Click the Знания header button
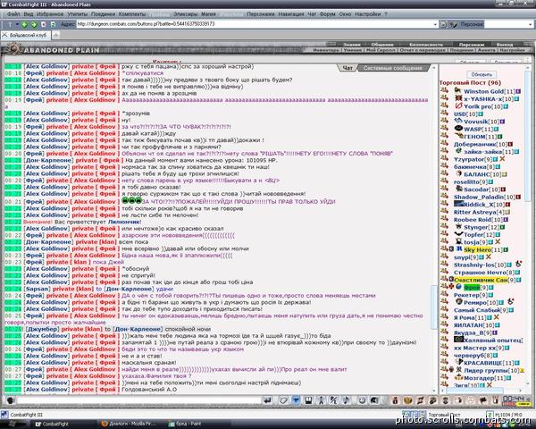The width and height of the screenshot is (536, 429). (x=352, y=45)
